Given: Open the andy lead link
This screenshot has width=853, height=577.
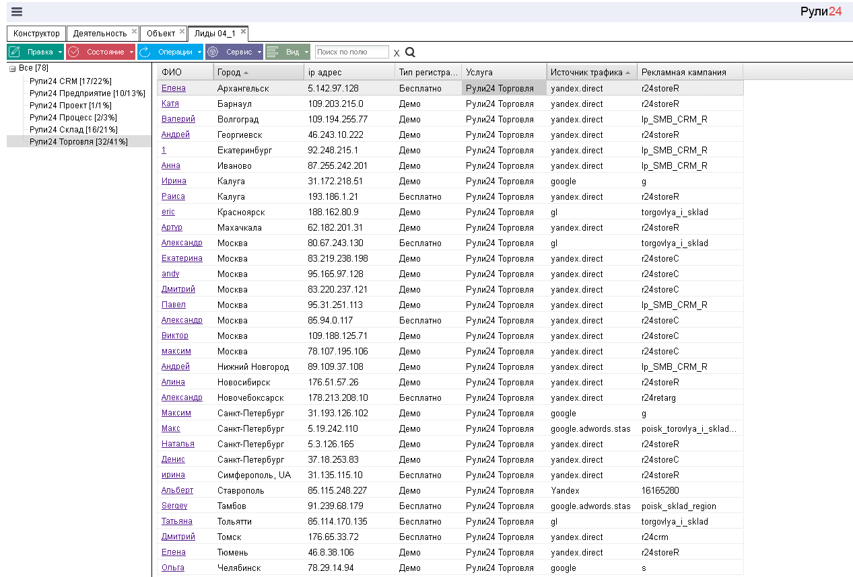Looking at the screenshot, I should click(170, 274).
